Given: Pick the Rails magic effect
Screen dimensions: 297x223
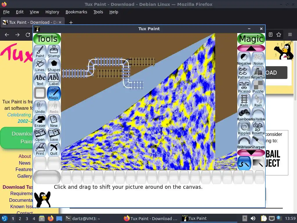Looking at the screenshot, I should (244, 101).
